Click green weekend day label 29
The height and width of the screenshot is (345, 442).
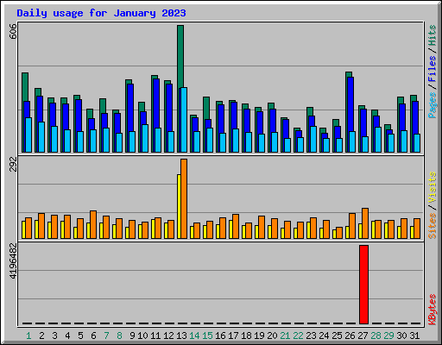click(x=388, y=336)
